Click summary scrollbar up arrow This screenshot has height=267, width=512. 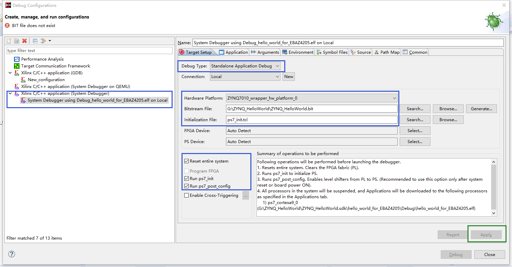494,162
